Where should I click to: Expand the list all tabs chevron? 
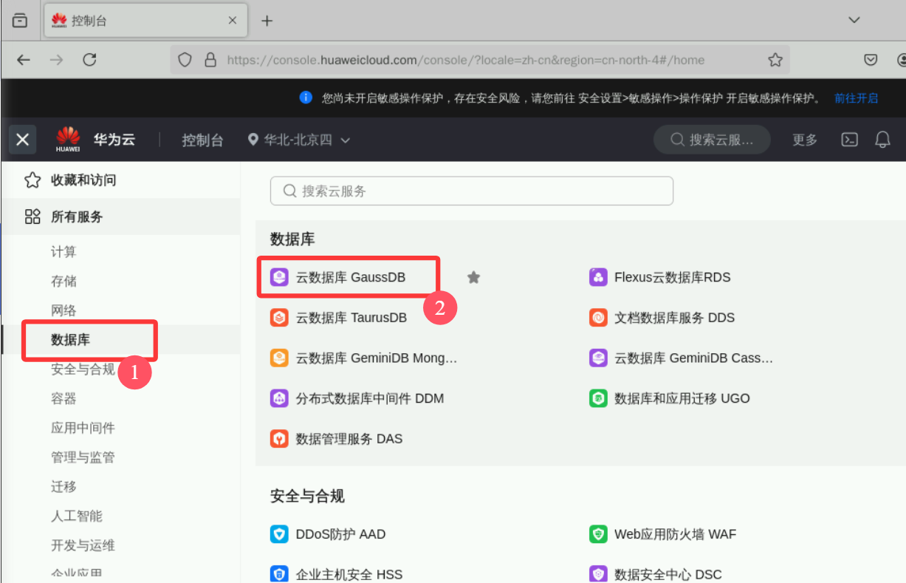[x=854, y=21]
